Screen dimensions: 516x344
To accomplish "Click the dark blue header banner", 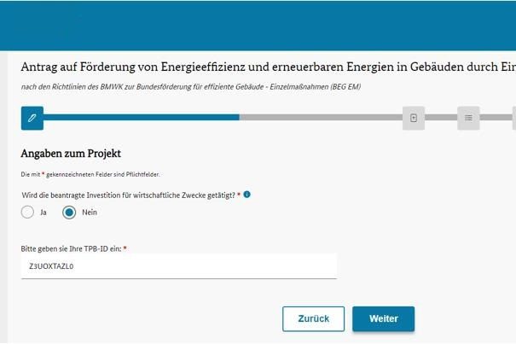I will coord(258,26).
